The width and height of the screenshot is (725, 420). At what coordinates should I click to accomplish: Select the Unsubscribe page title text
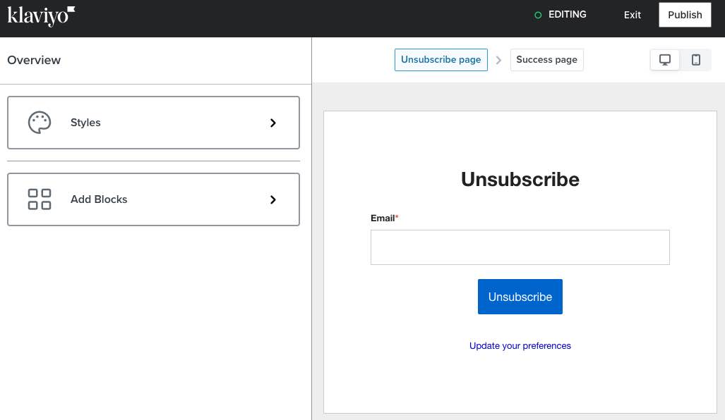click(520, 179)
